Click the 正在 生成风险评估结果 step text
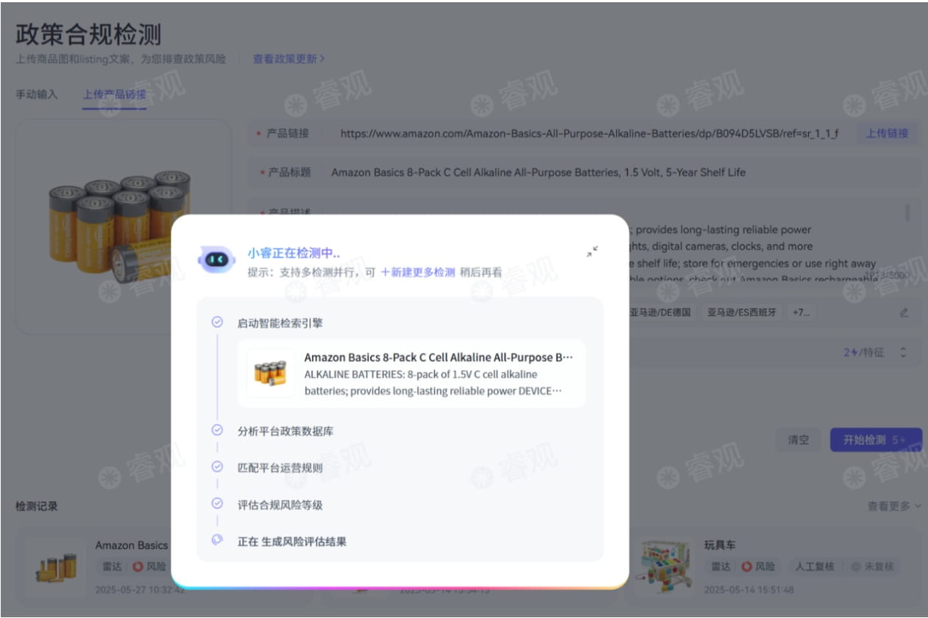The height and width of the screenshot is (618, 928). pos(292,541)
